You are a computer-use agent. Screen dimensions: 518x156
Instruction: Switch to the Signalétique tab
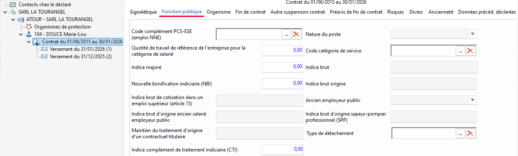[x=143, y=12]
